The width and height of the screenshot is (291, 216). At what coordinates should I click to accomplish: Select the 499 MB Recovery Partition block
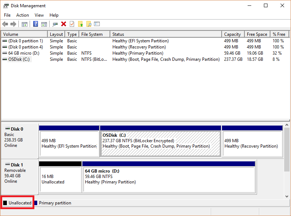pyautogui.click(x=252, y=141)
